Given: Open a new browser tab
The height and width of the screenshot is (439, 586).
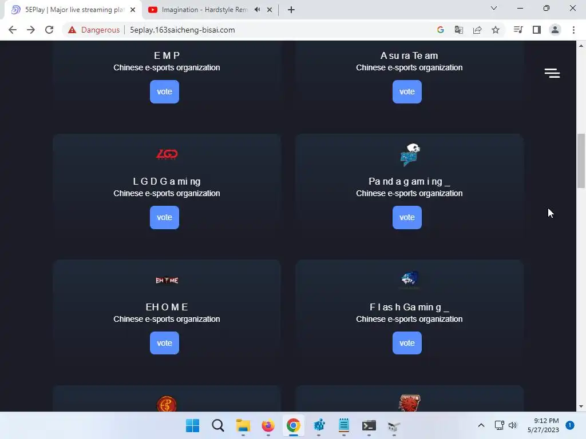Looking at the screenshot, I should coord(291,10).
